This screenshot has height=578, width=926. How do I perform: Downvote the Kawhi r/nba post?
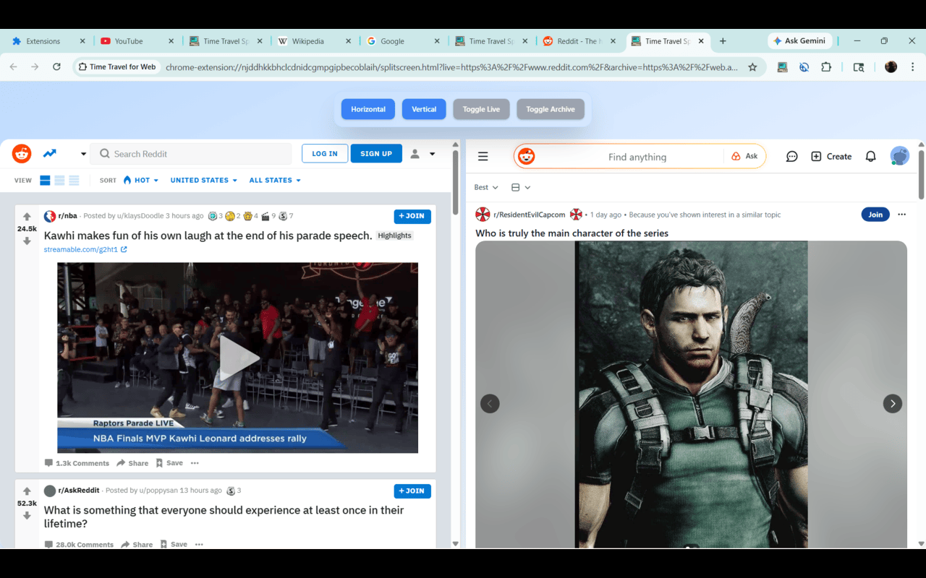[x=27, y=241]
